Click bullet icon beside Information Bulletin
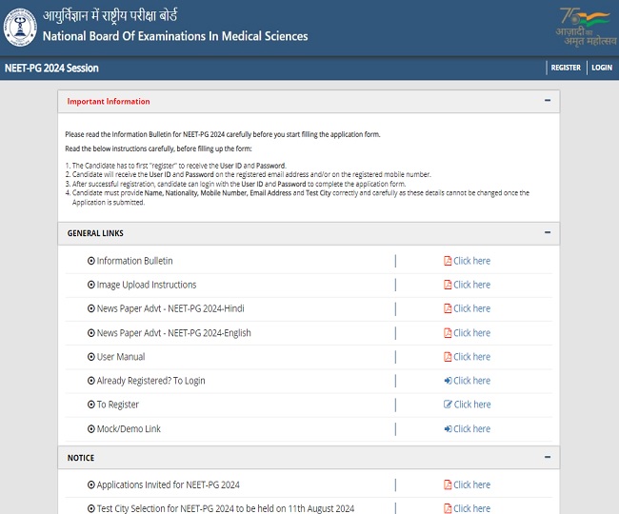Viewport: 619px width, 514px height. (91, 261)
